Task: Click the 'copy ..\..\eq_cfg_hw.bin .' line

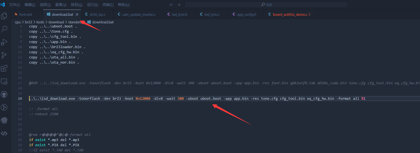Action: (56, 52)
